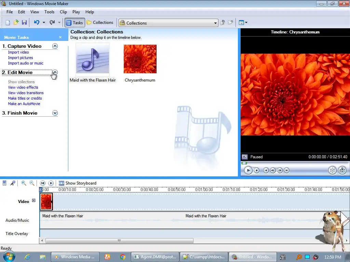This screenshot has width=350, height=262.
Task: Click the Play button in preview monitor
Action: pos(248,171)
